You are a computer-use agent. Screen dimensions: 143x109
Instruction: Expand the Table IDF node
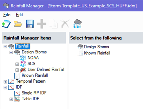[x=11, y=99]
